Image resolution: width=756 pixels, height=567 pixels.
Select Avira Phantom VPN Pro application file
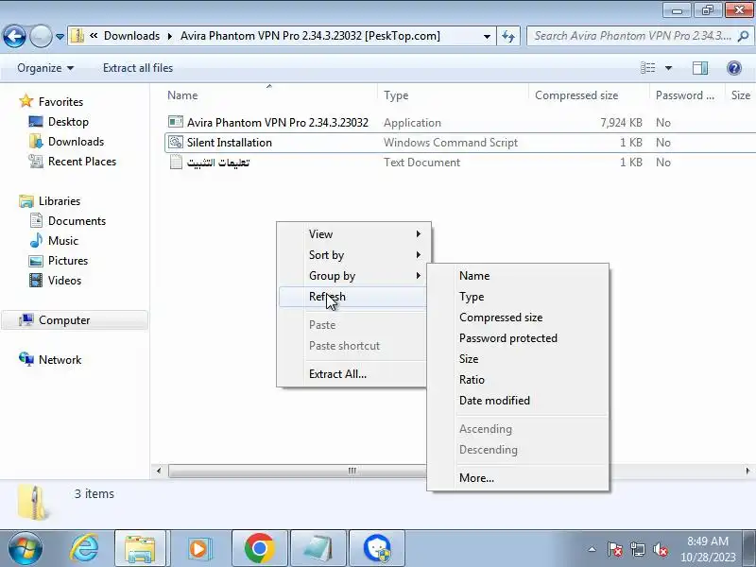click(277, 123)
